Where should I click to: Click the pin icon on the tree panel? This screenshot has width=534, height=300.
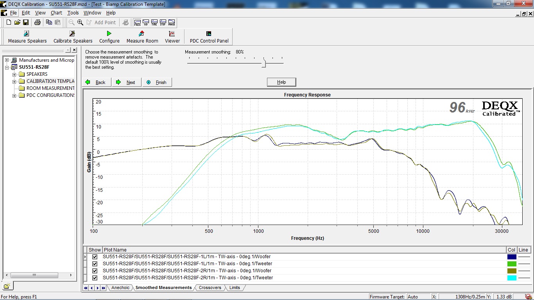[68, 50]
